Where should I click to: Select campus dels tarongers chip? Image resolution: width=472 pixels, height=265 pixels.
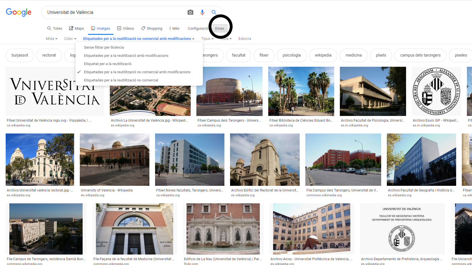(x=420, y=55)
